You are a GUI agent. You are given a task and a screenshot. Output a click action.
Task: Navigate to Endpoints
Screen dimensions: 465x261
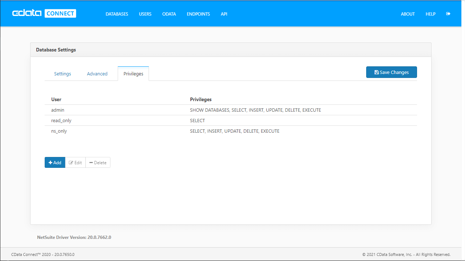coord(198,14)
